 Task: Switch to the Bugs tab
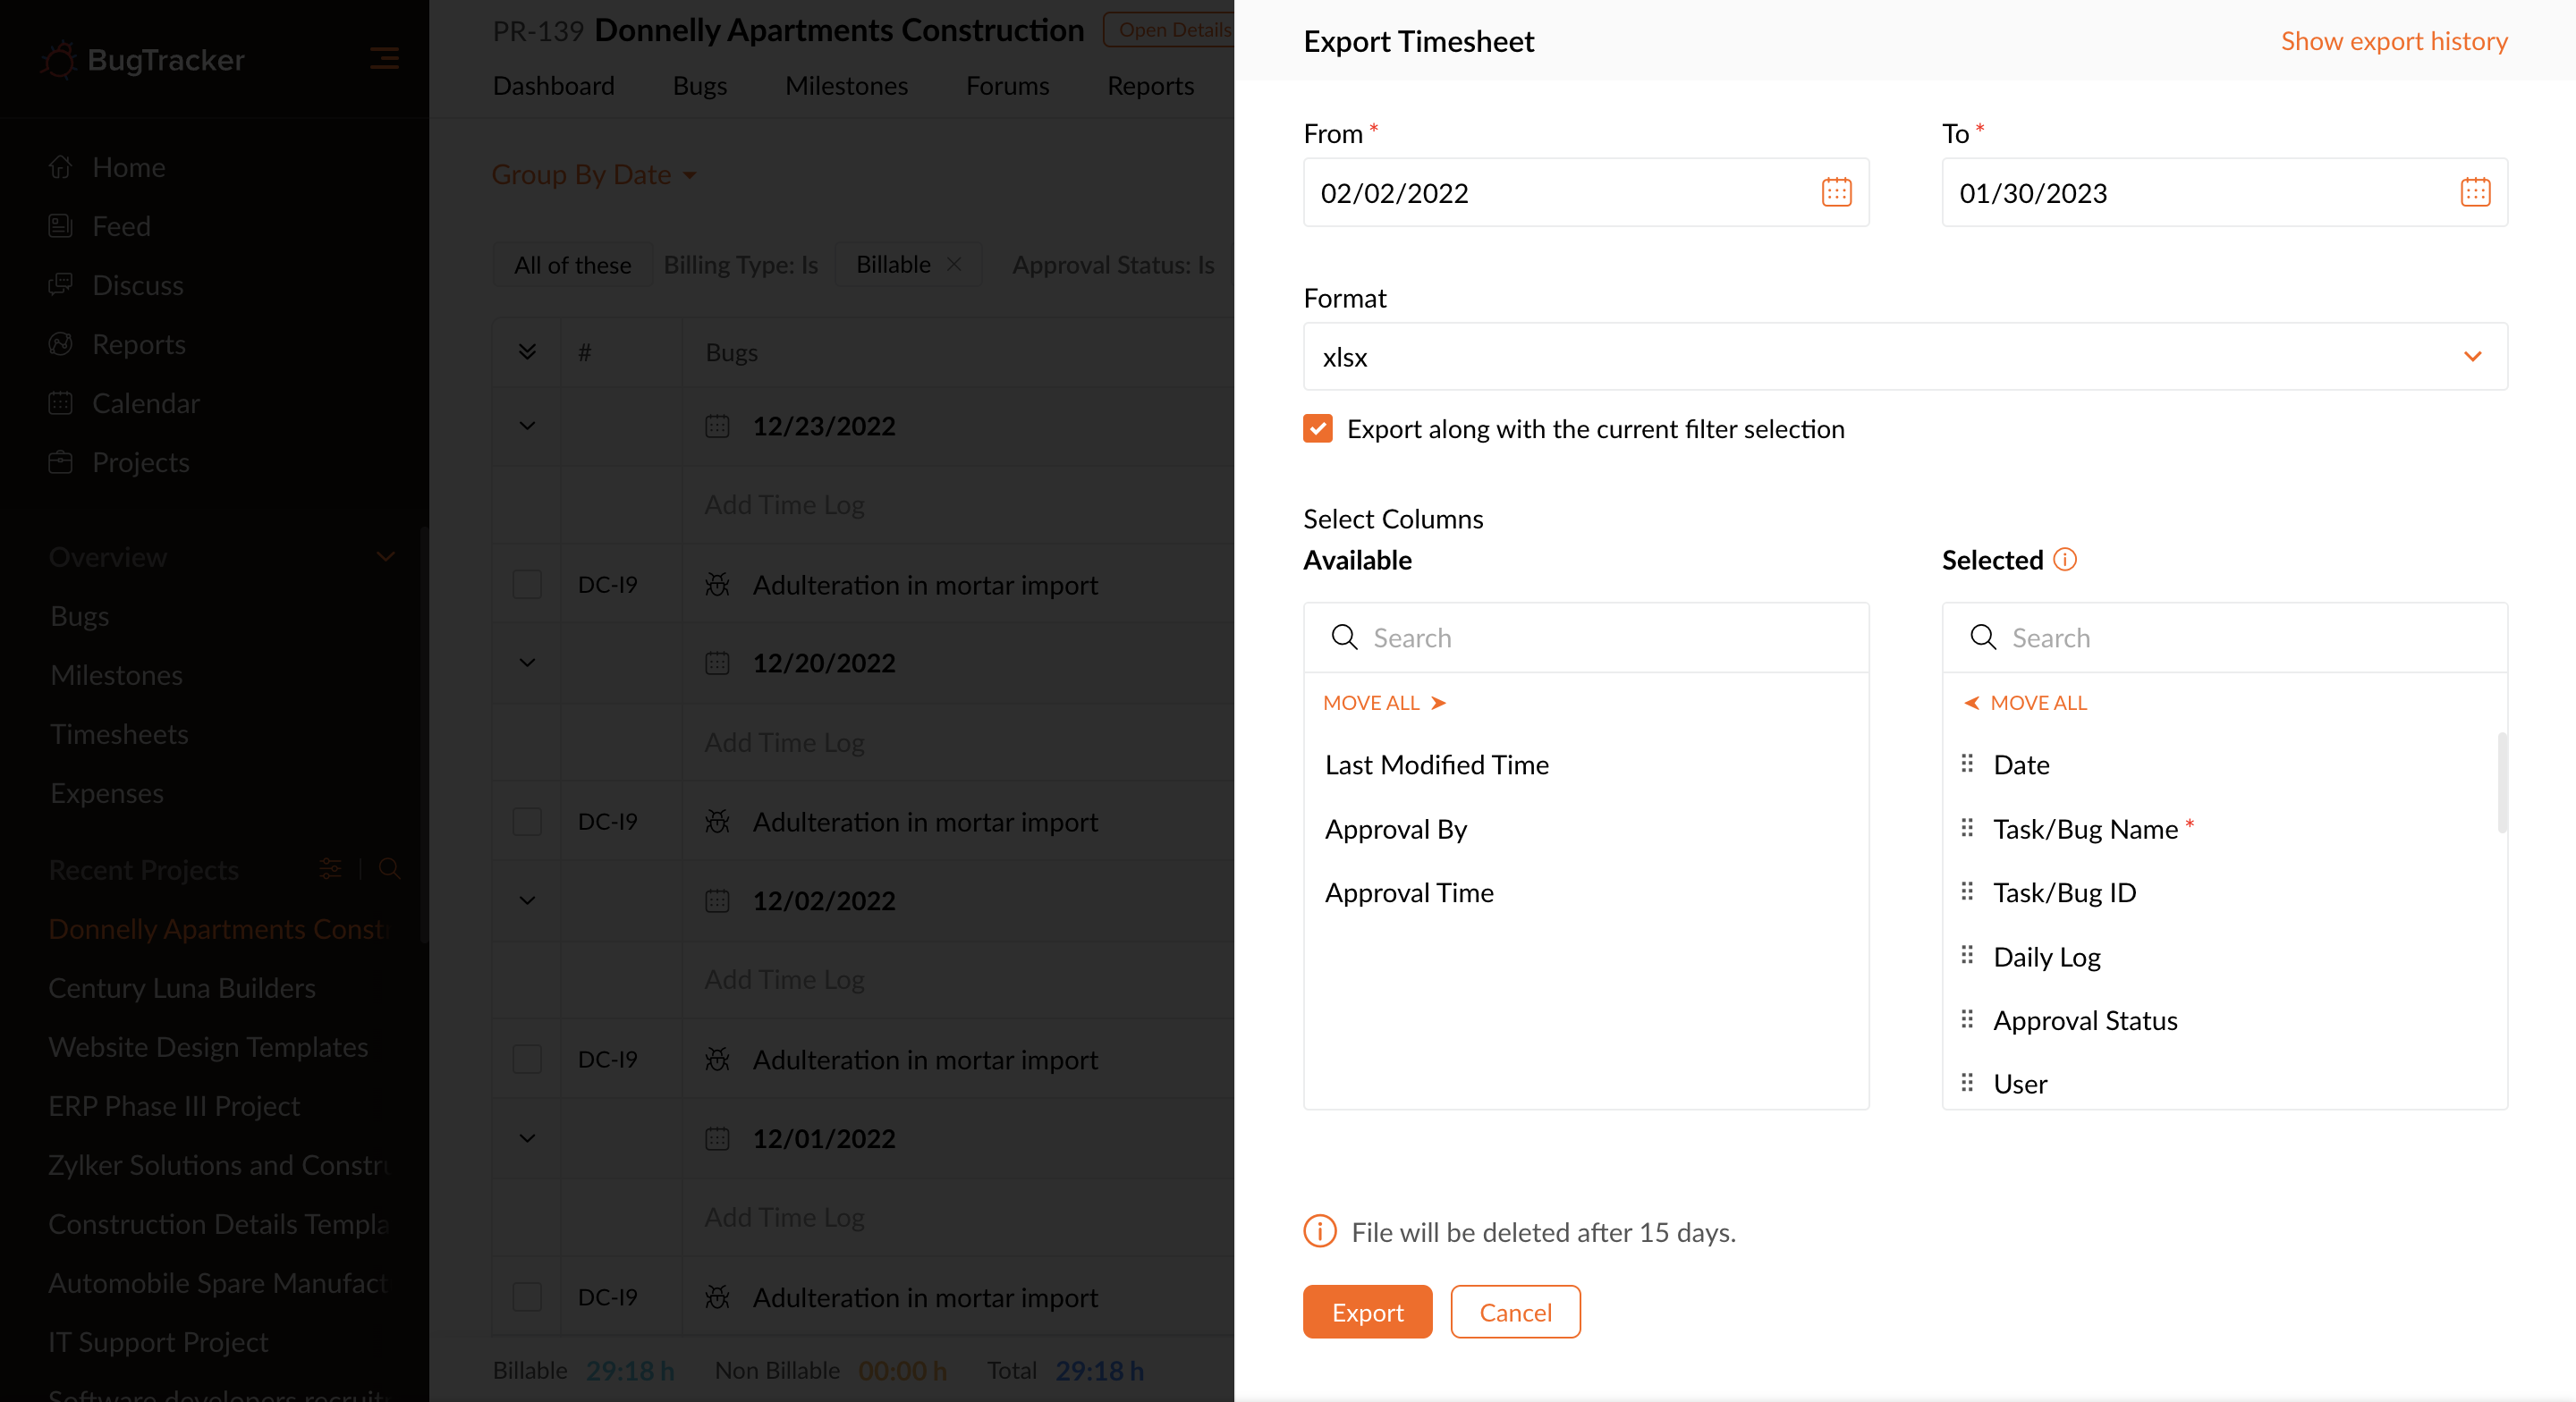699,85
